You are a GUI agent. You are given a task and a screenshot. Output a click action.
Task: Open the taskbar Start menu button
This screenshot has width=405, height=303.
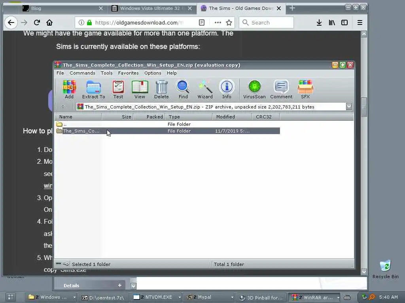[11, 297]
